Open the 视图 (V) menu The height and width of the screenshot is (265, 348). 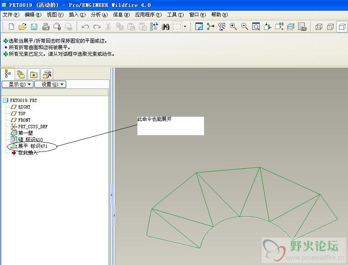pyautogui.click(x=55, y=15)
